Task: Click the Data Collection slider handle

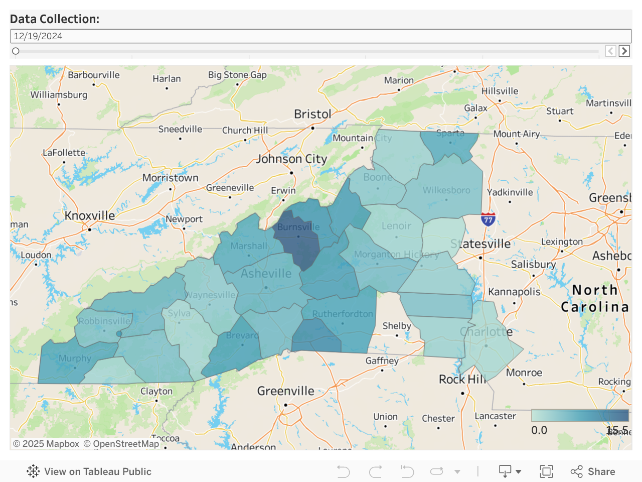Action: point(16,51)
